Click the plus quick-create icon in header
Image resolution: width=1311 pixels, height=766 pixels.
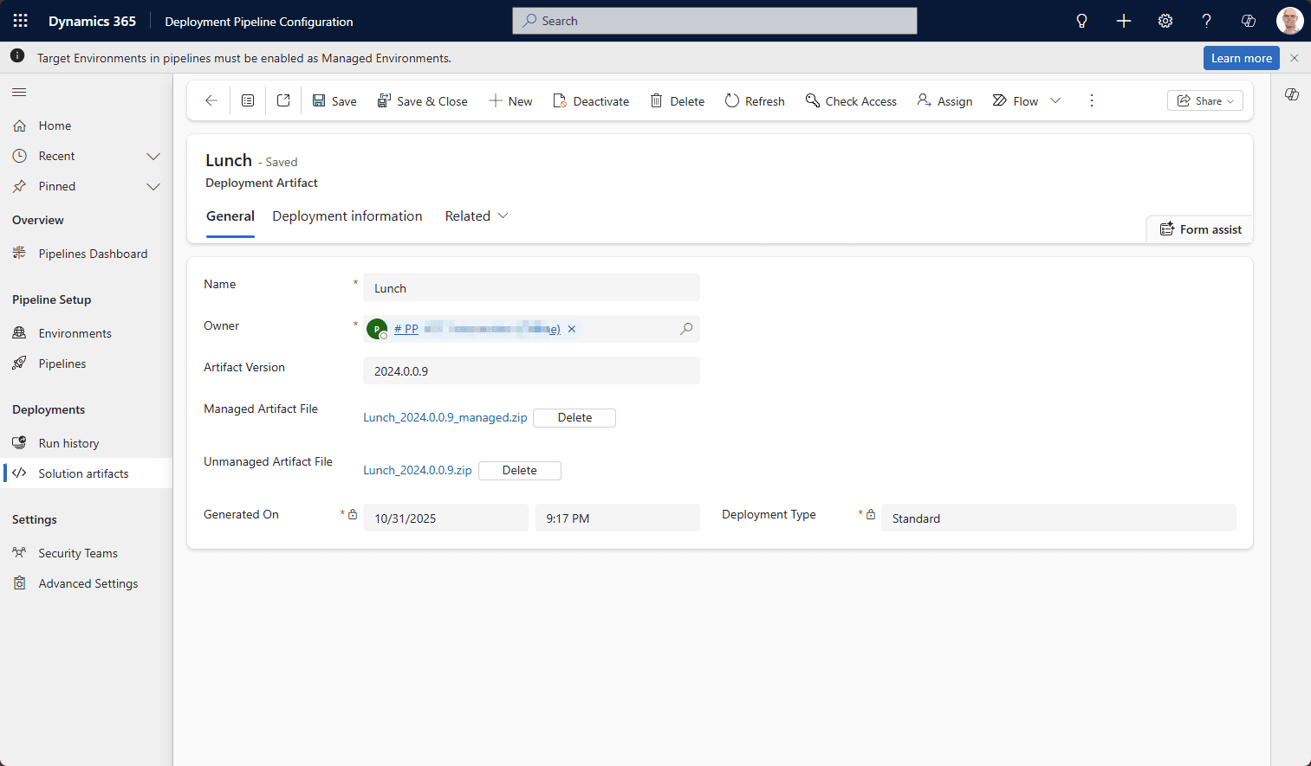click(1124, 21)
